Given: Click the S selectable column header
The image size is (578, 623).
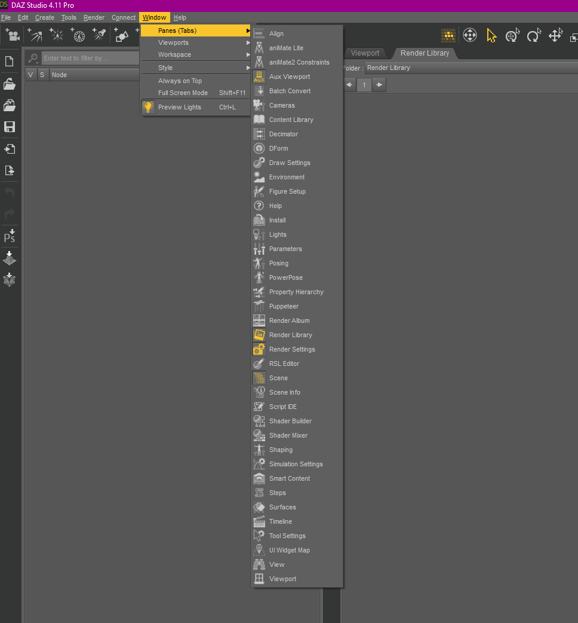Looking at the screenshot, I should click(x=42, y=75).
